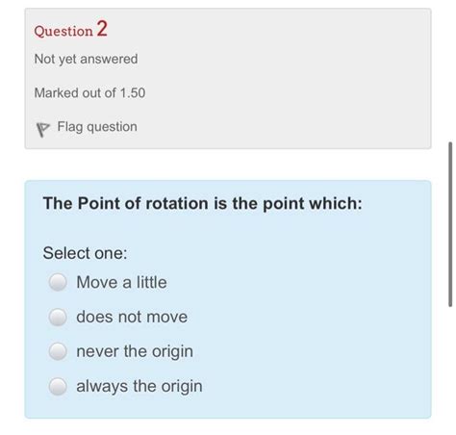The height and width of the screenshot is (435, 456).
Task: Open the Flag question link
Action: click(x=97, y=127)
